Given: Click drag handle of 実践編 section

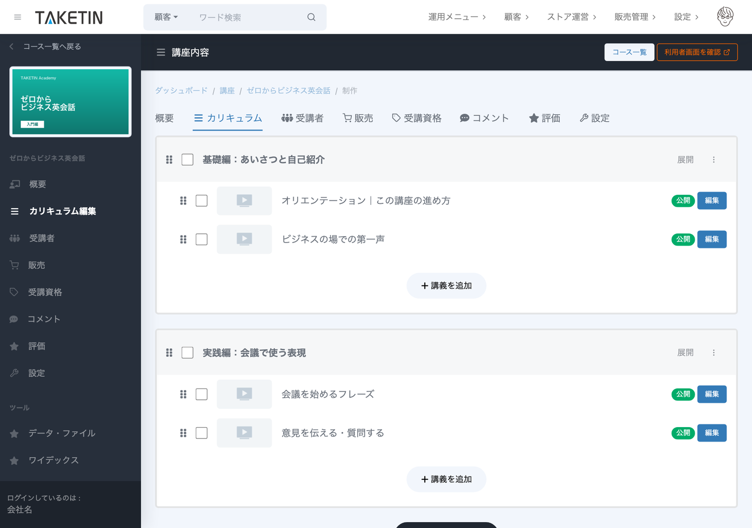Looking at the screenshot, I should pyautogui.click(x=169, y=353).
